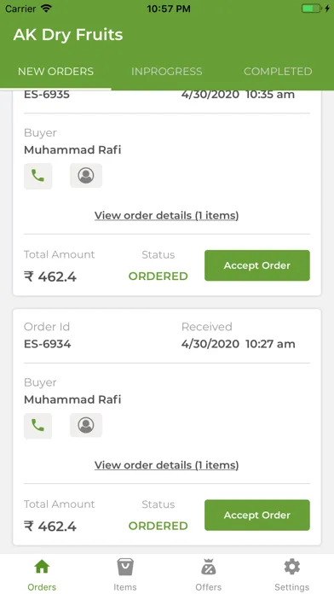Switch to INPROGRESS tab

click(167, 72)
